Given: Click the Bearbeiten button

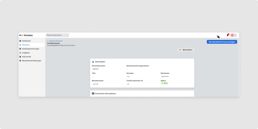Looking at the screenshot, I should click(186, 50).
